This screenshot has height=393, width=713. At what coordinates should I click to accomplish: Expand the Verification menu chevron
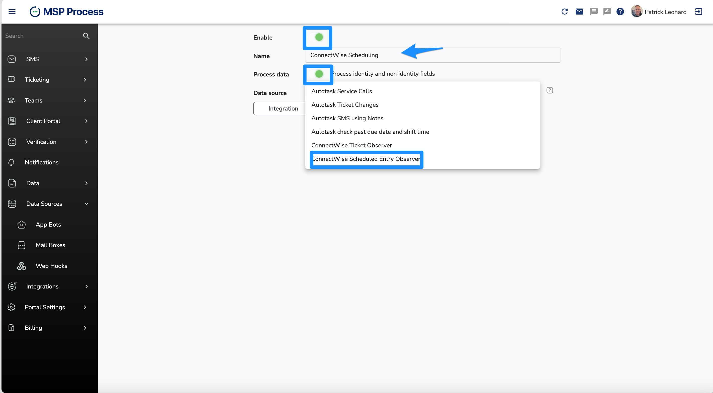click(86, 142)
